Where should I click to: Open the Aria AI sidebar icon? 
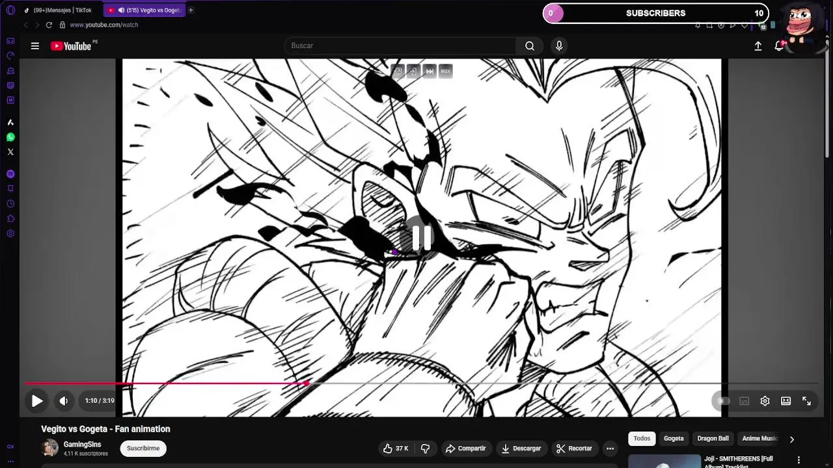[10, 122]
